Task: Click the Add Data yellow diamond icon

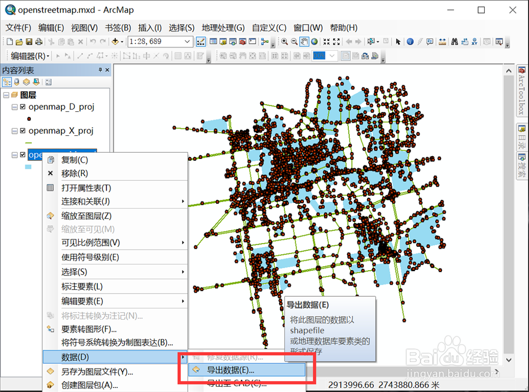Action: (115, 41)
